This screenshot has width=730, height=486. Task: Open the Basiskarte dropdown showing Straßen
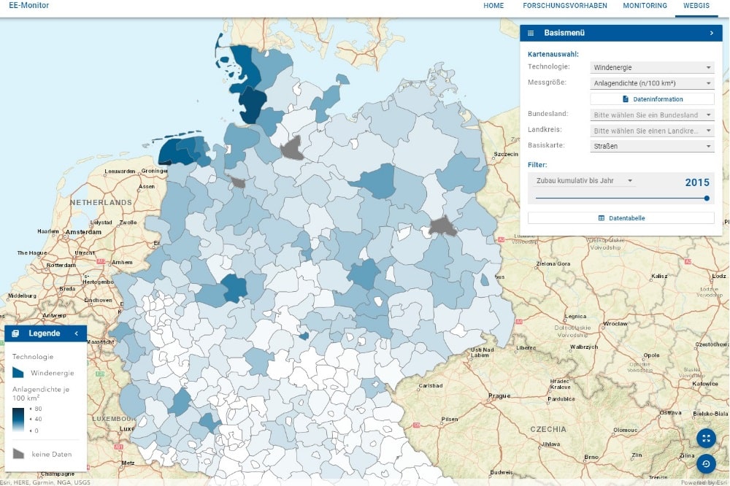tap(650, 145)
